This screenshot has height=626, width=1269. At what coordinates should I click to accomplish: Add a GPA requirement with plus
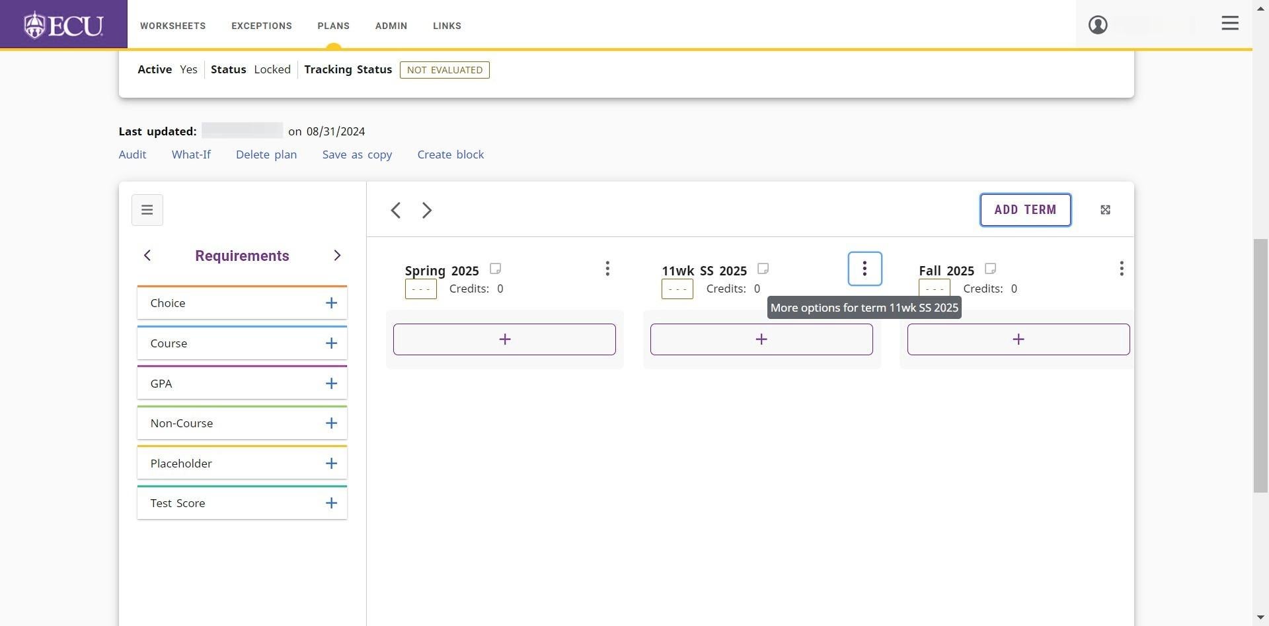331,384
